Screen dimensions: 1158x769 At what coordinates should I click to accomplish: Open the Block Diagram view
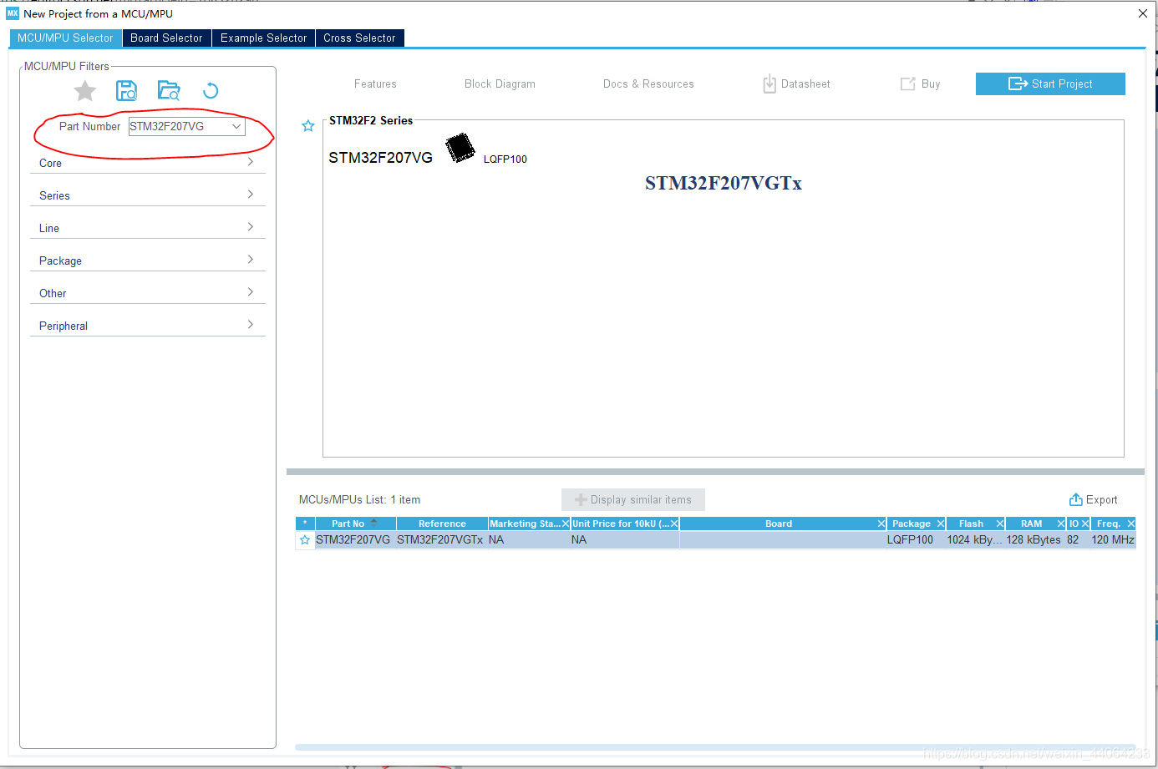click(500, 84)
